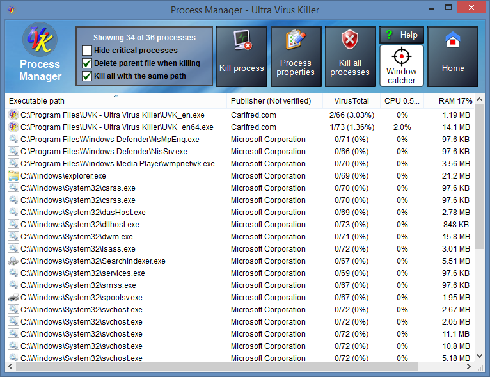490x377 pixels.
Task: Click vertical scrollbar down arrow
Action: tap(479, 356)
